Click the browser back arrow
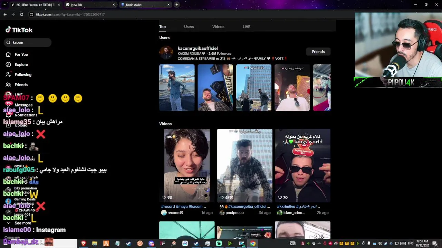 pyautogui.click(x=5, y=14)
